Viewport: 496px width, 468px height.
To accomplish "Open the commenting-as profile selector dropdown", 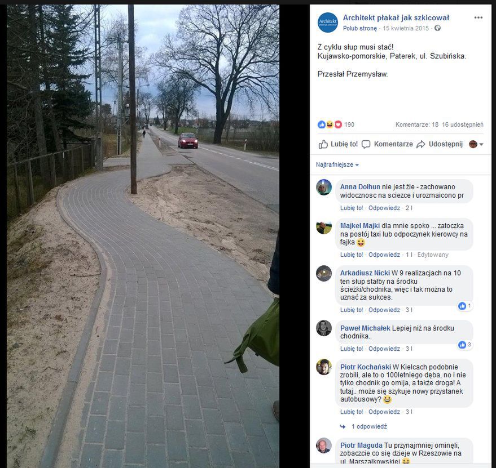I will pos(476,144).
